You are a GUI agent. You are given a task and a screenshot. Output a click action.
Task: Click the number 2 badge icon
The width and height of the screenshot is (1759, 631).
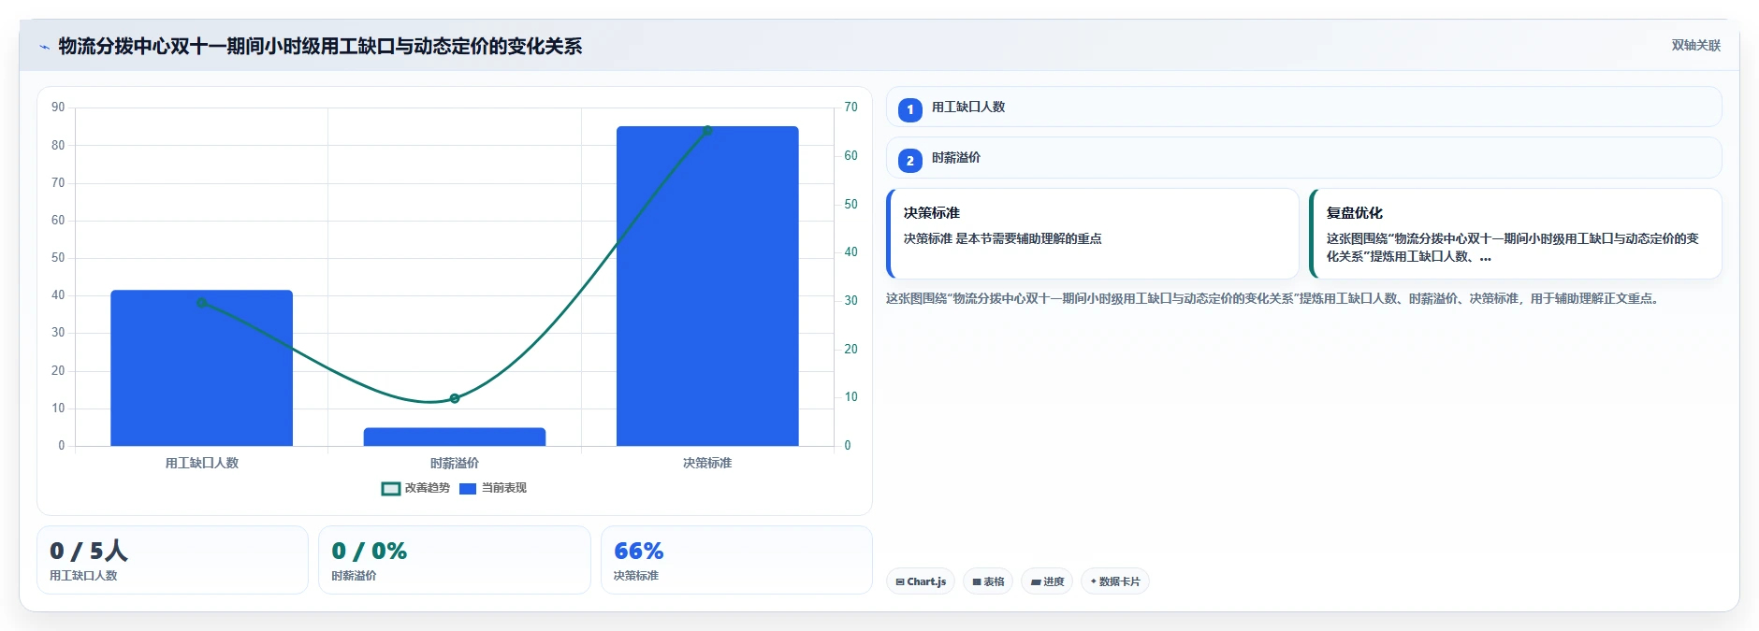[x=909, y=161]
